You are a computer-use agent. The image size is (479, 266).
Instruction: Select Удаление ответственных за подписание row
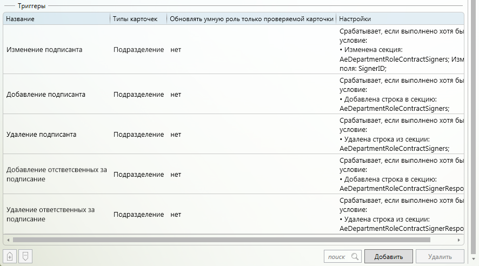[51, 214]
